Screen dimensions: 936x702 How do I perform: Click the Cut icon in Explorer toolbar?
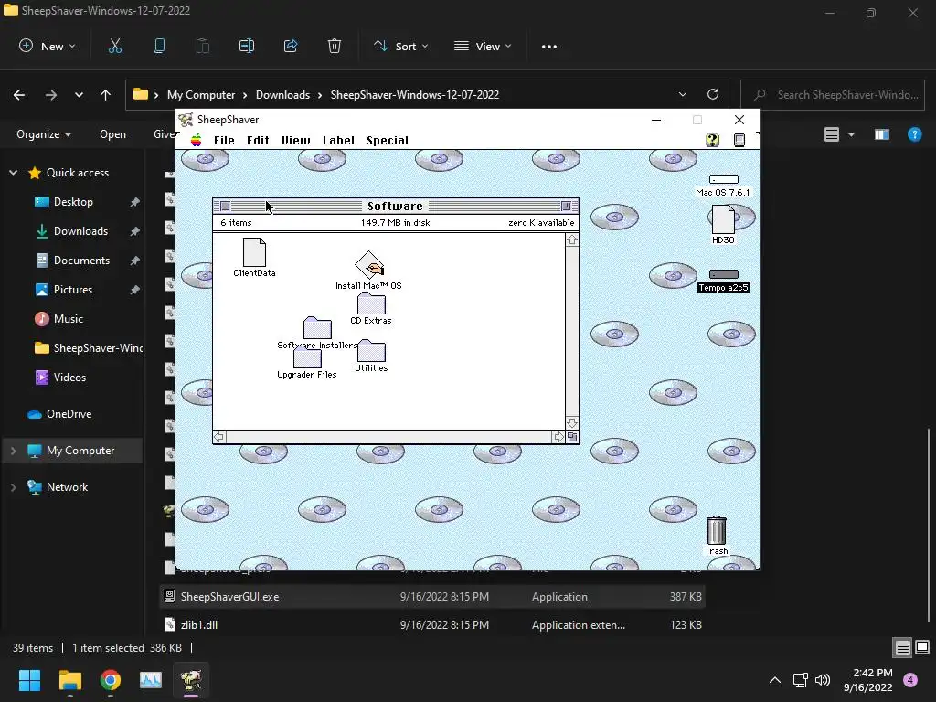click(x=114, y=46)
